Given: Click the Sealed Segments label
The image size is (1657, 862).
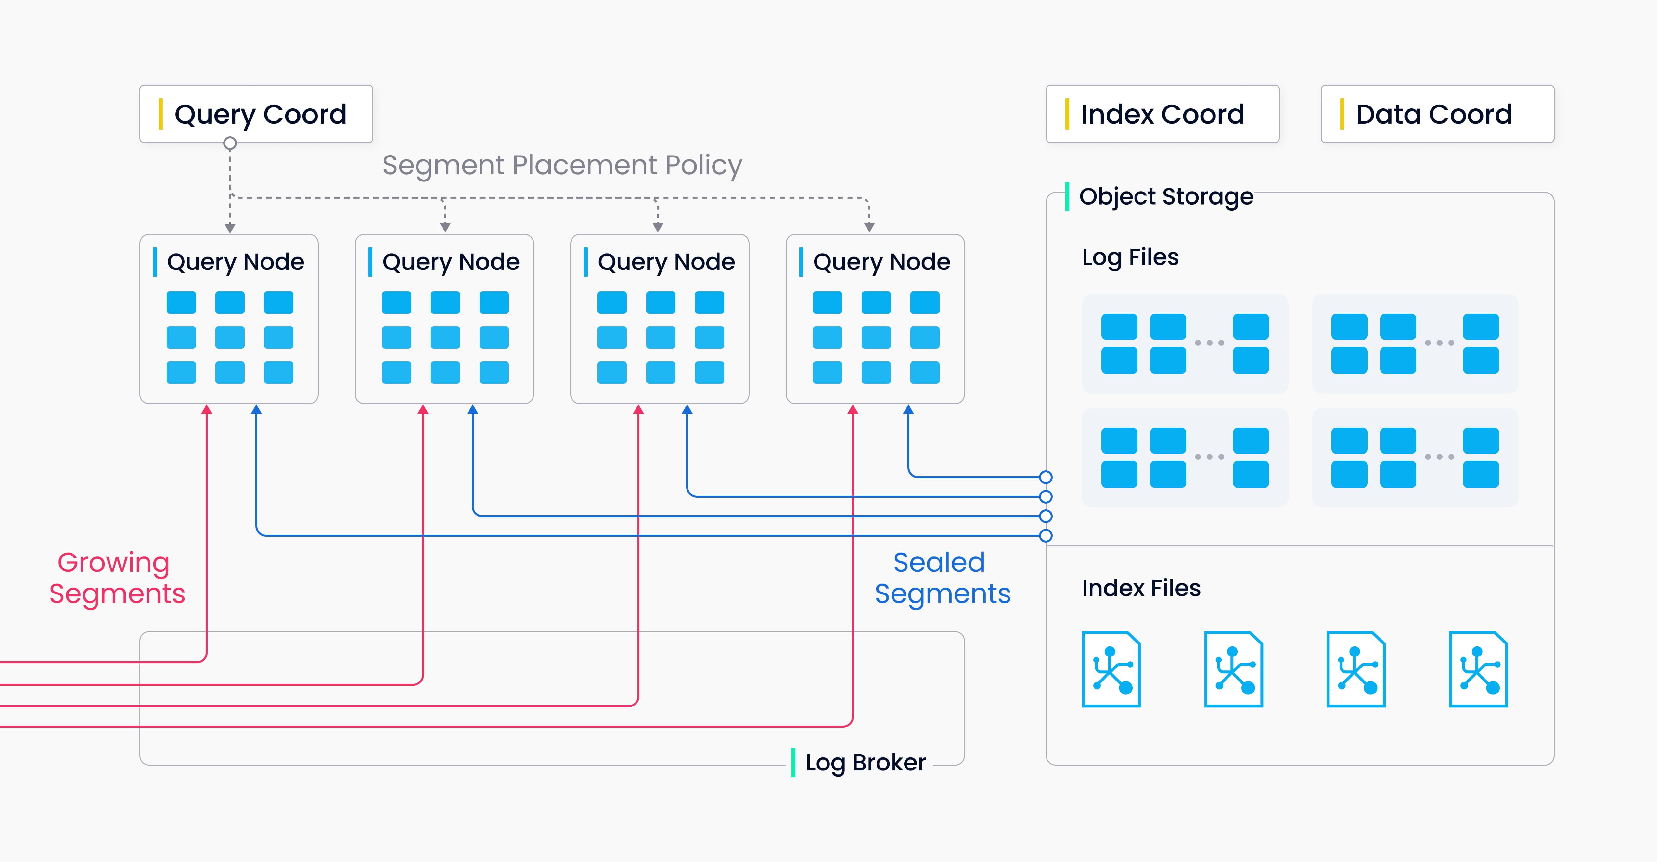Looking at the screenshot, I should pyautogui.click(x=942, y=578).
